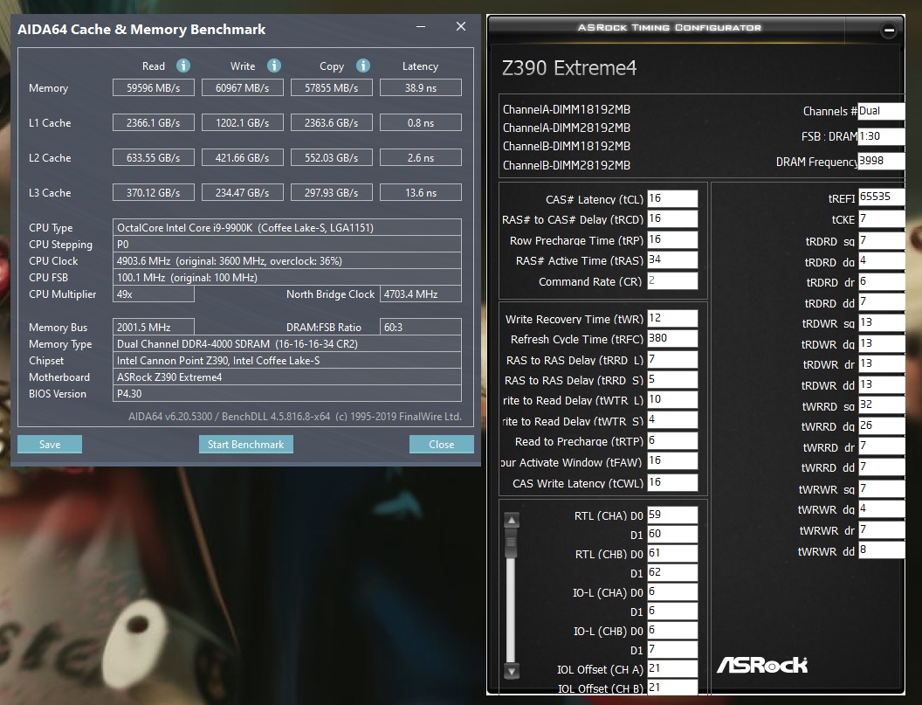The height and width of the screenshot is (705, 922).
Task: Click the Refresh Cycle Time (tRFC) field
Action: (x=672, y=338)
